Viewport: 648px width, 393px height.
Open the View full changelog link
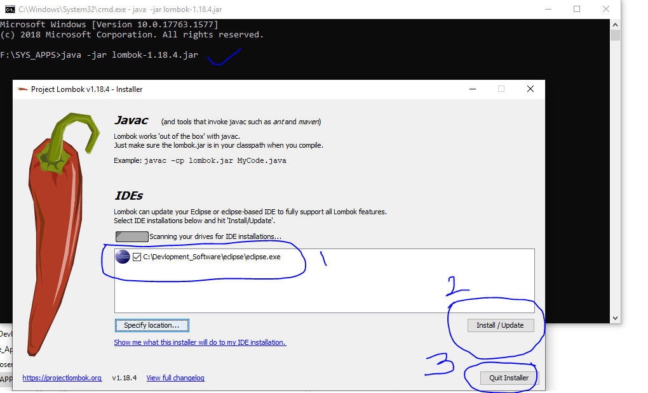click(x=174, y=378)
